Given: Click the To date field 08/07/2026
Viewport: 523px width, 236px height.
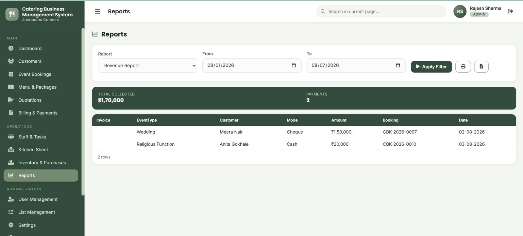Looking at the screenshot, I should pyautogui.click(x=356, y=66).
